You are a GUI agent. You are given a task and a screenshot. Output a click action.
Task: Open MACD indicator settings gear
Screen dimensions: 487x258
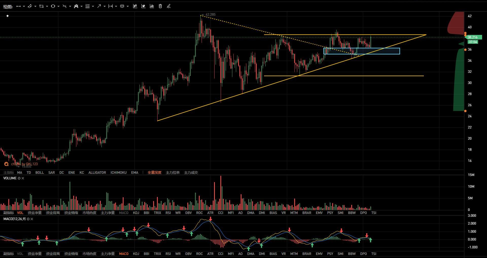[x=28, y=219]
